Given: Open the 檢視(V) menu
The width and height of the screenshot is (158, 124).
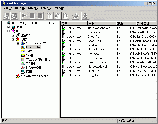Looking at the screenshot, I should [46, 8].
